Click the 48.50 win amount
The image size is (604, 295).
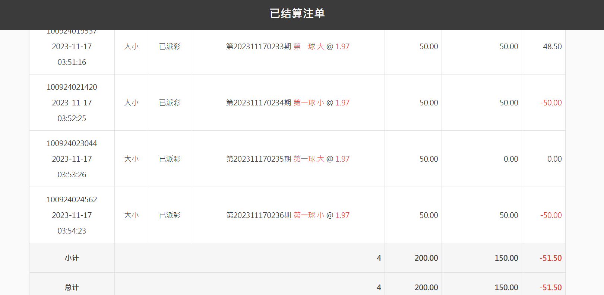coord(552,47)
